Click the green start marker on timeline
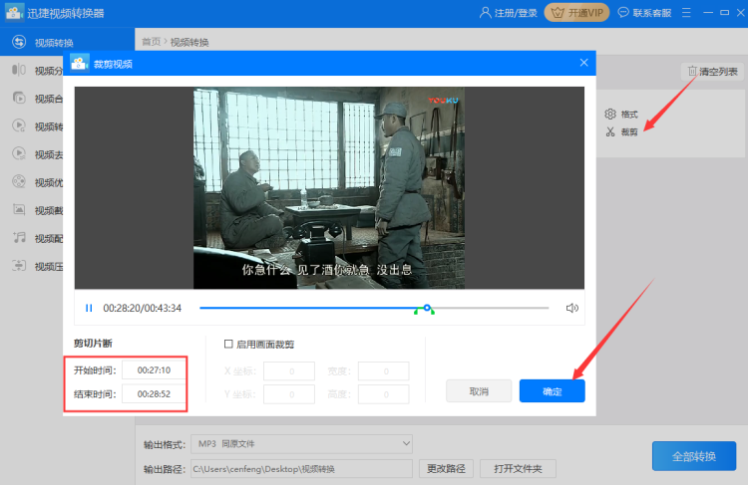Viewport: 748px width, 485px height. point(416,312)
